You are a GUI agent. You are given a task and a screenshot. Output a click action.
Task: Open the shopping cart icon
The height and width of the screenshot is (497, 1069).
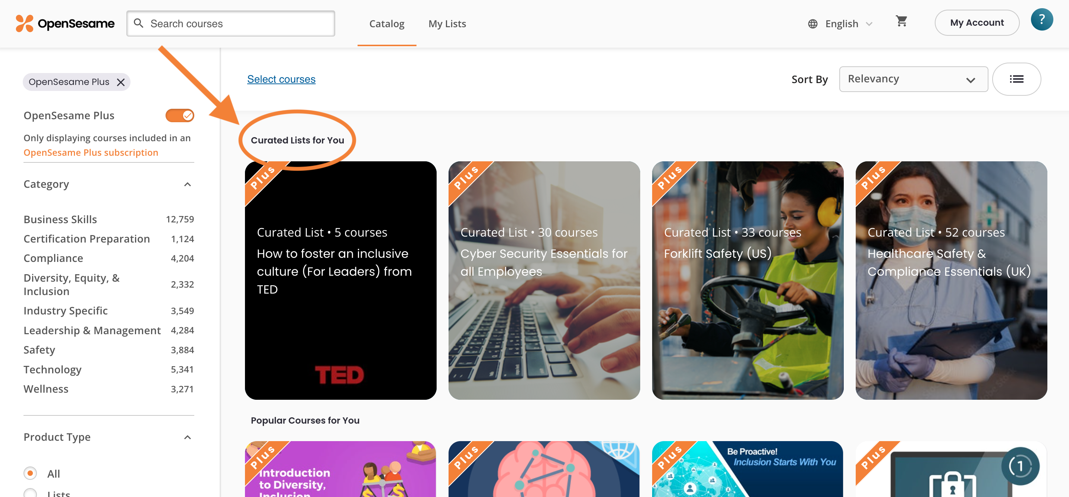(901, 22)
